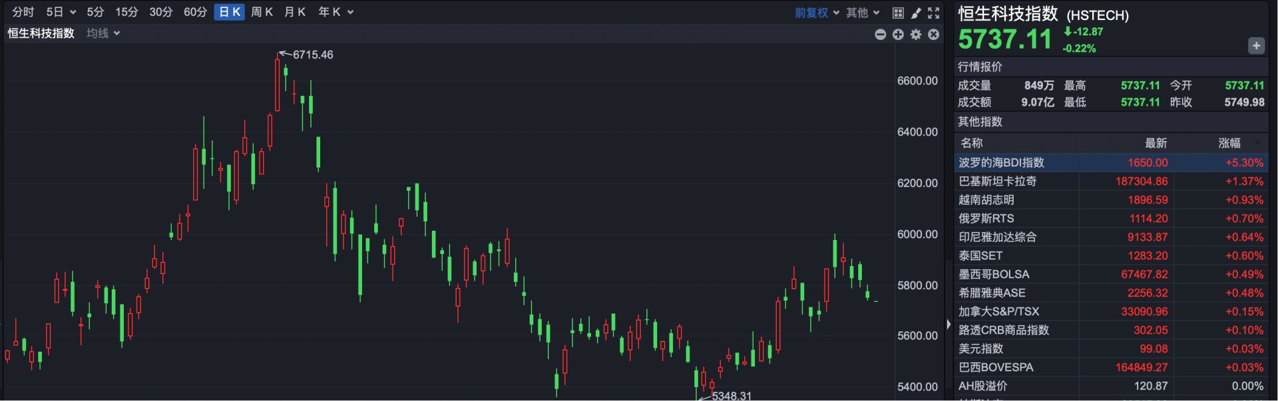Enter fullscreen chart mode

pyautogui.click(x=934, y=13)
